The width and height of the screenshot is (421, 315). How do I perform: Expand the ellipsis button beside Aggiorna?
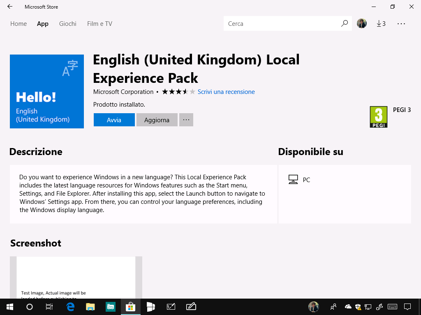pyautogui.click(x=186, y=120)
